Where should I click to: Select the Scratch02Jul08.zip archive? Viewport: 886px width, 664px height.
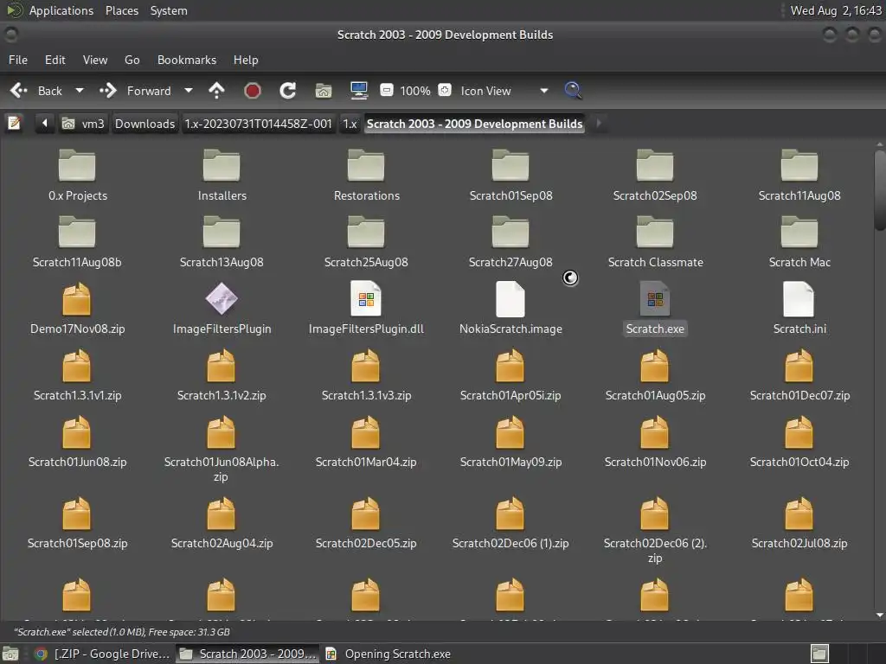click(x=799, y=523)
